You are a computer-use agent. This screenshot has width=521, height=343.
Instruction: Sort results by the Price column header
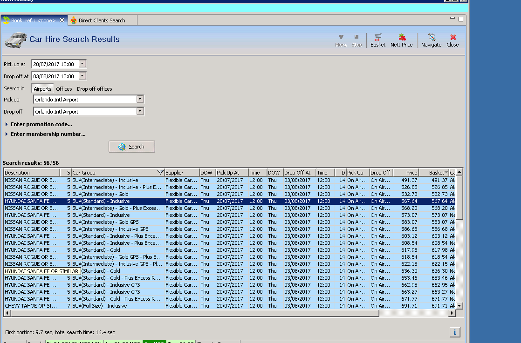(405, 173)
